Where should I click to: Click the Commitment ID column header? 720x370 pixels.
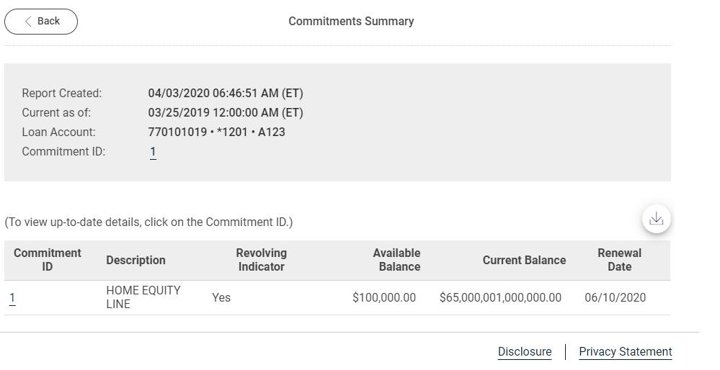click(48, 260)
